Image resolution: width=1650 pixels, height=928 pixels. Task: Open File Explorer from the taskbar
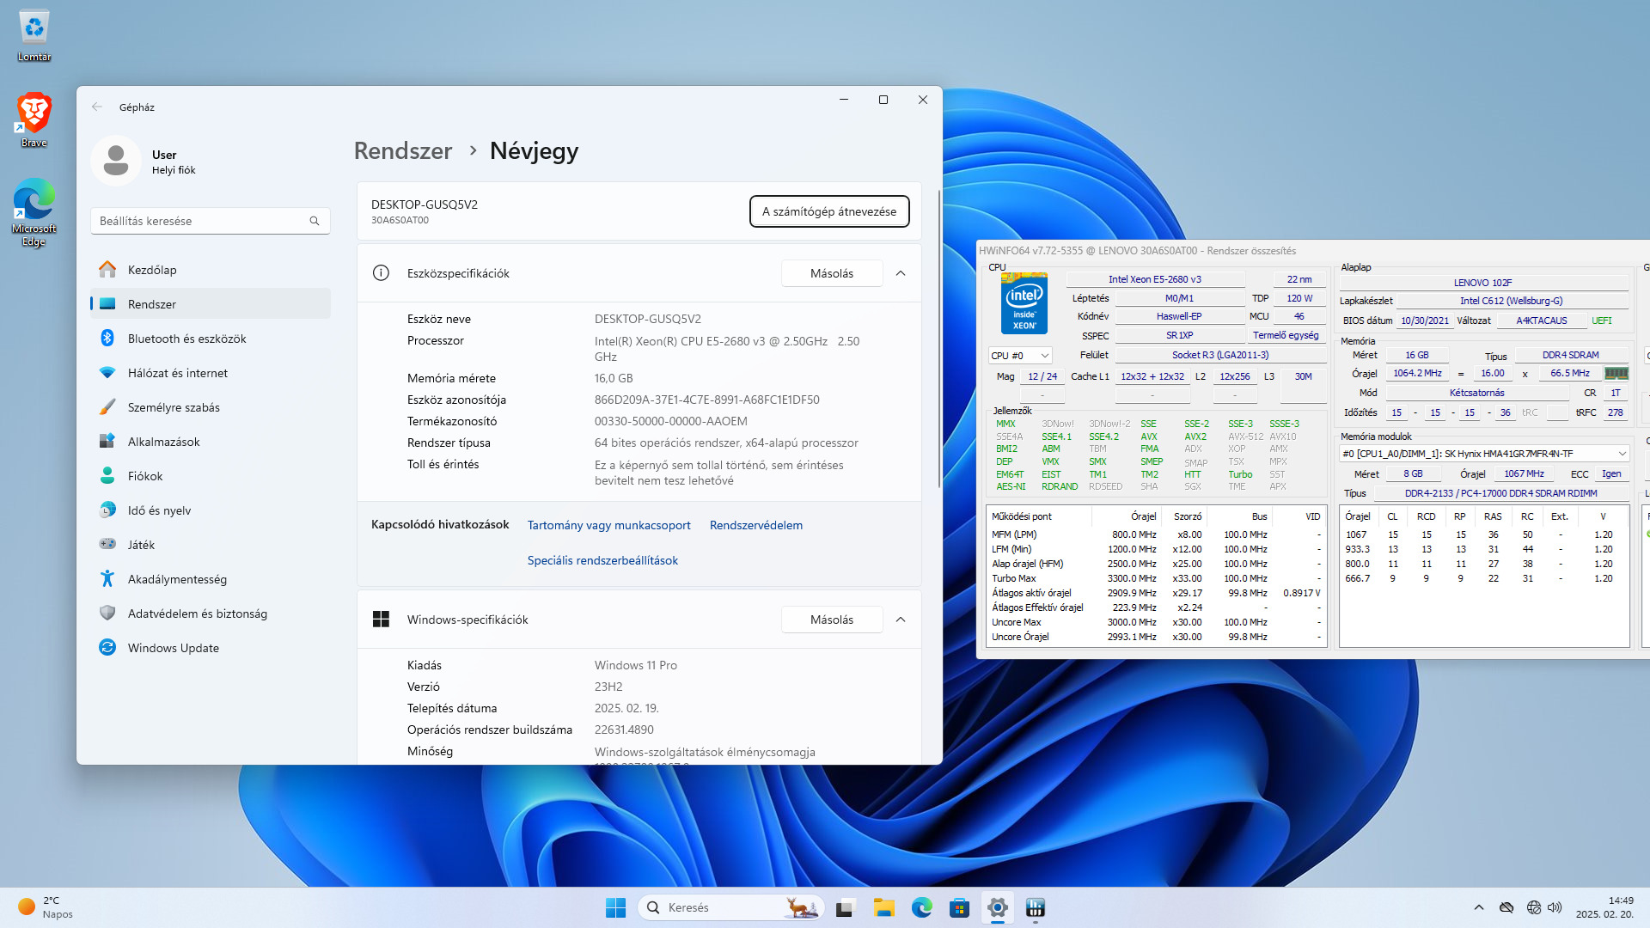coord(883,907)
